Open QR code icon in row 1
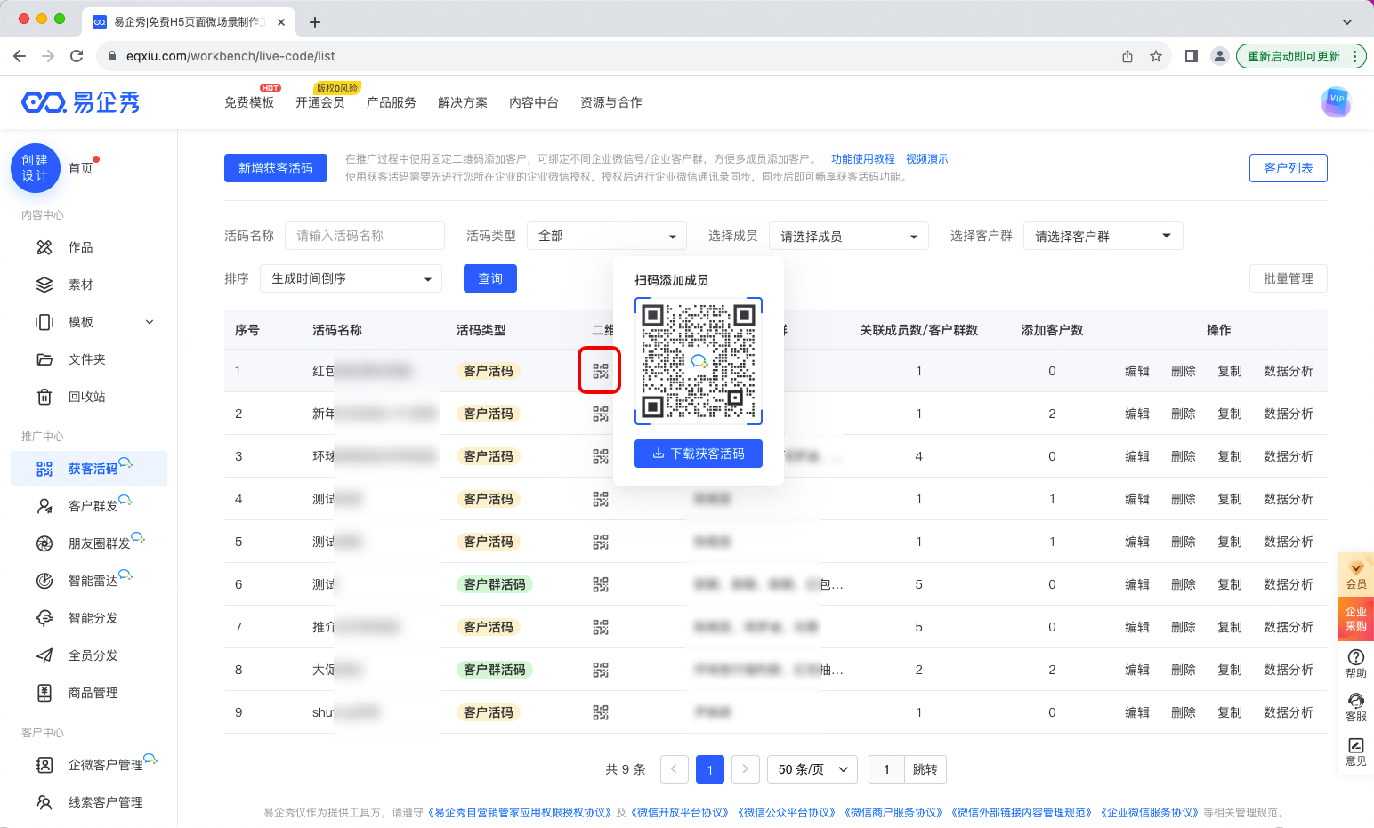 pos(601,371)
